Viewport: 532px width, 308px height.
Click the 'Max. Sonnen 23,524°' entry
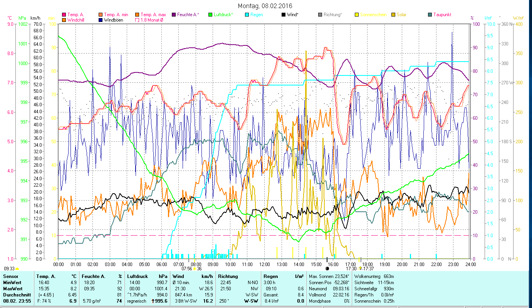coord(329,276)
